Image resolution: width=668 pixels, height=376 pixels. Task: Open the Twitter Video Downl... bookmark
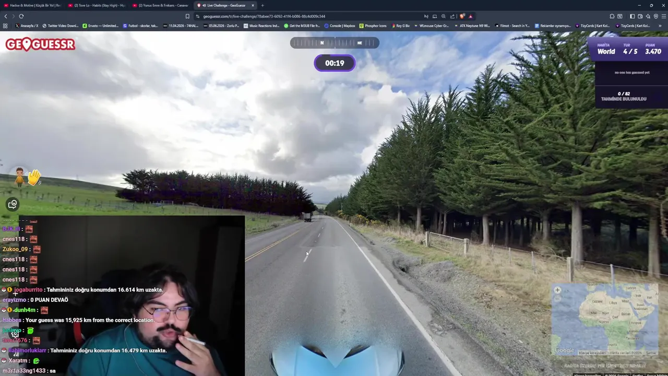[x=60, y=26]
